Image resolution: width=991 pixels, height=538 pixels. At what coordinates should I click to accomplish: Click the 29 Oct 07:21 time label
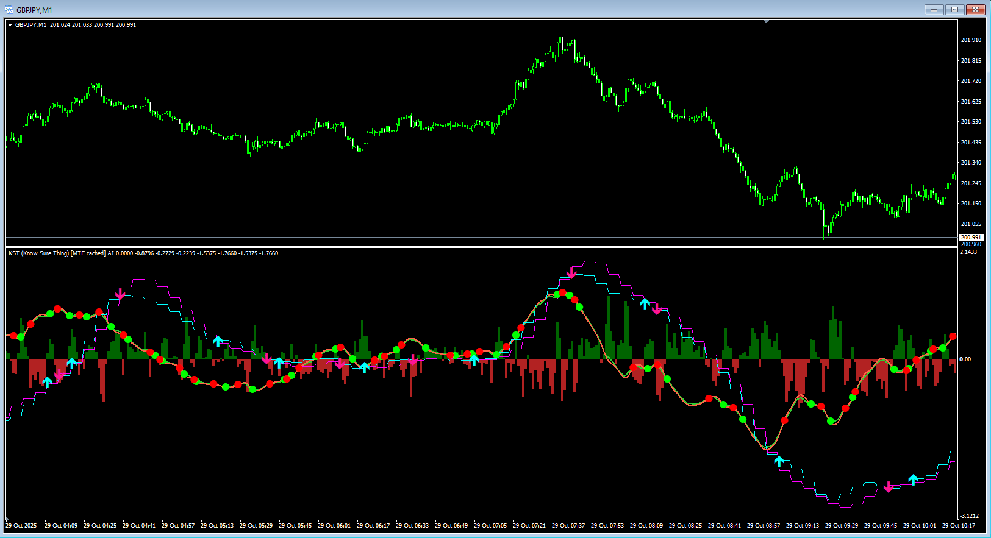[529, 526]
